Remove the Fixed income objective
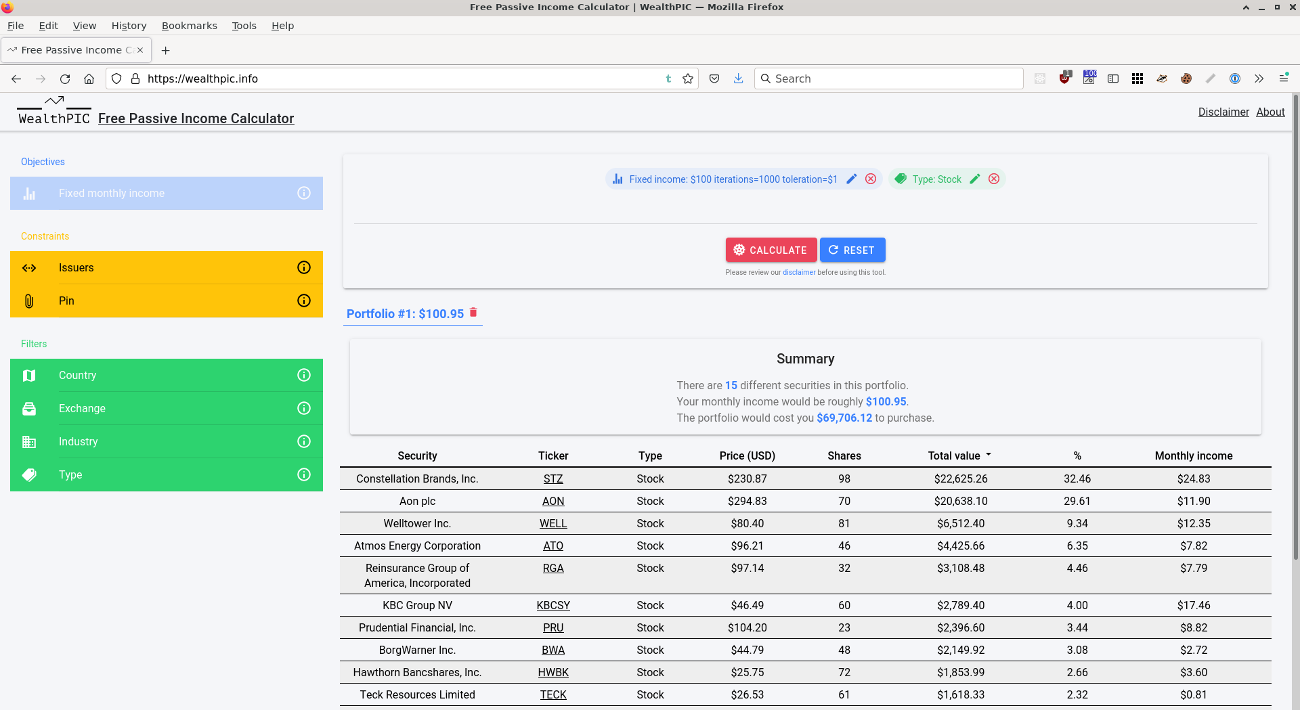Image resolution: width=1300 pixels, height=710 pixels. [871, 179]
